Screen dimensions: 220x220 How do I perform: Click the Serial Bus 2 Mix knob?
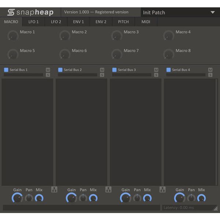[93, 198]
